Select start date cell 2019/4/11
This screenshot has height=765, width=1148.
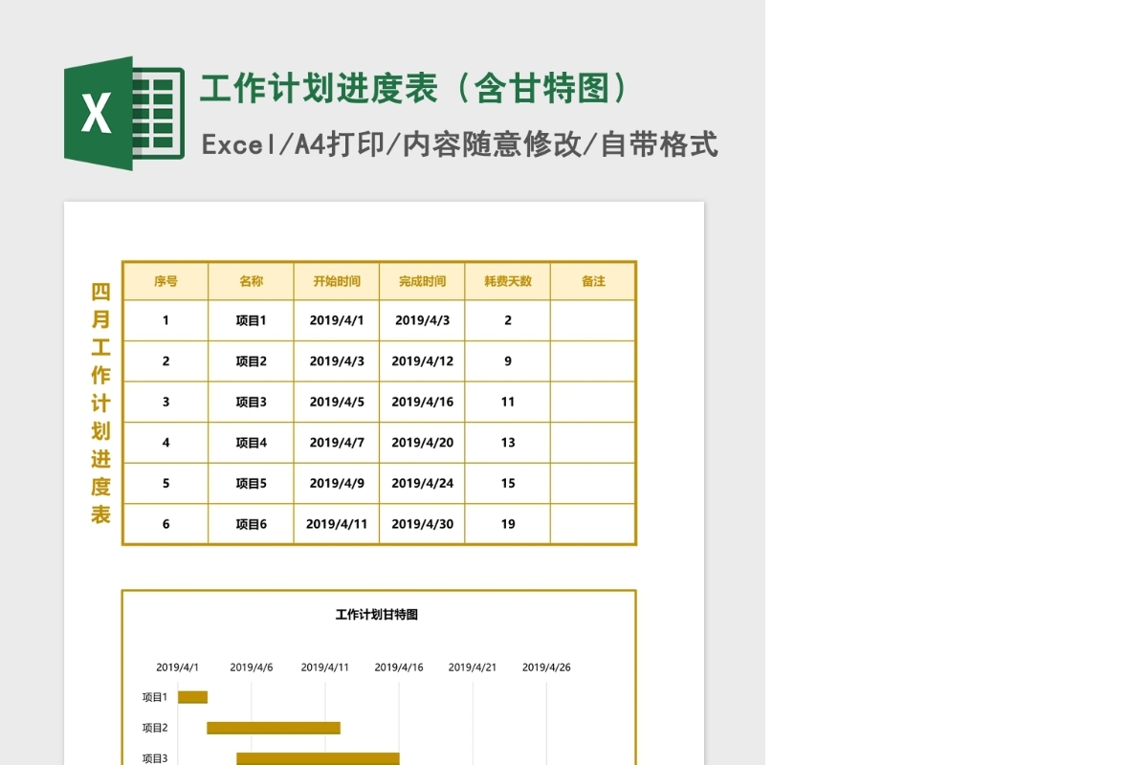point(337,524)
